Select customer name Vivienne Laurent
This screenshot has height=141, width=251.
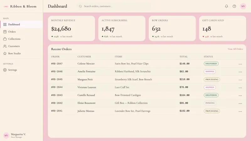[x=87, y=87]
